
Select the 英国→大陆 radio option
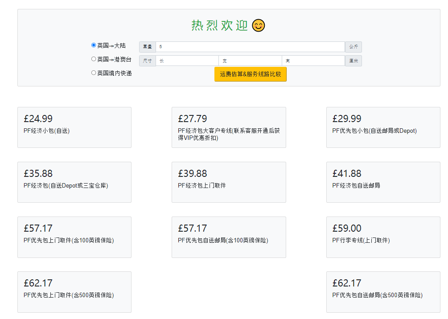pyautogui.click(x=94, y=45)
